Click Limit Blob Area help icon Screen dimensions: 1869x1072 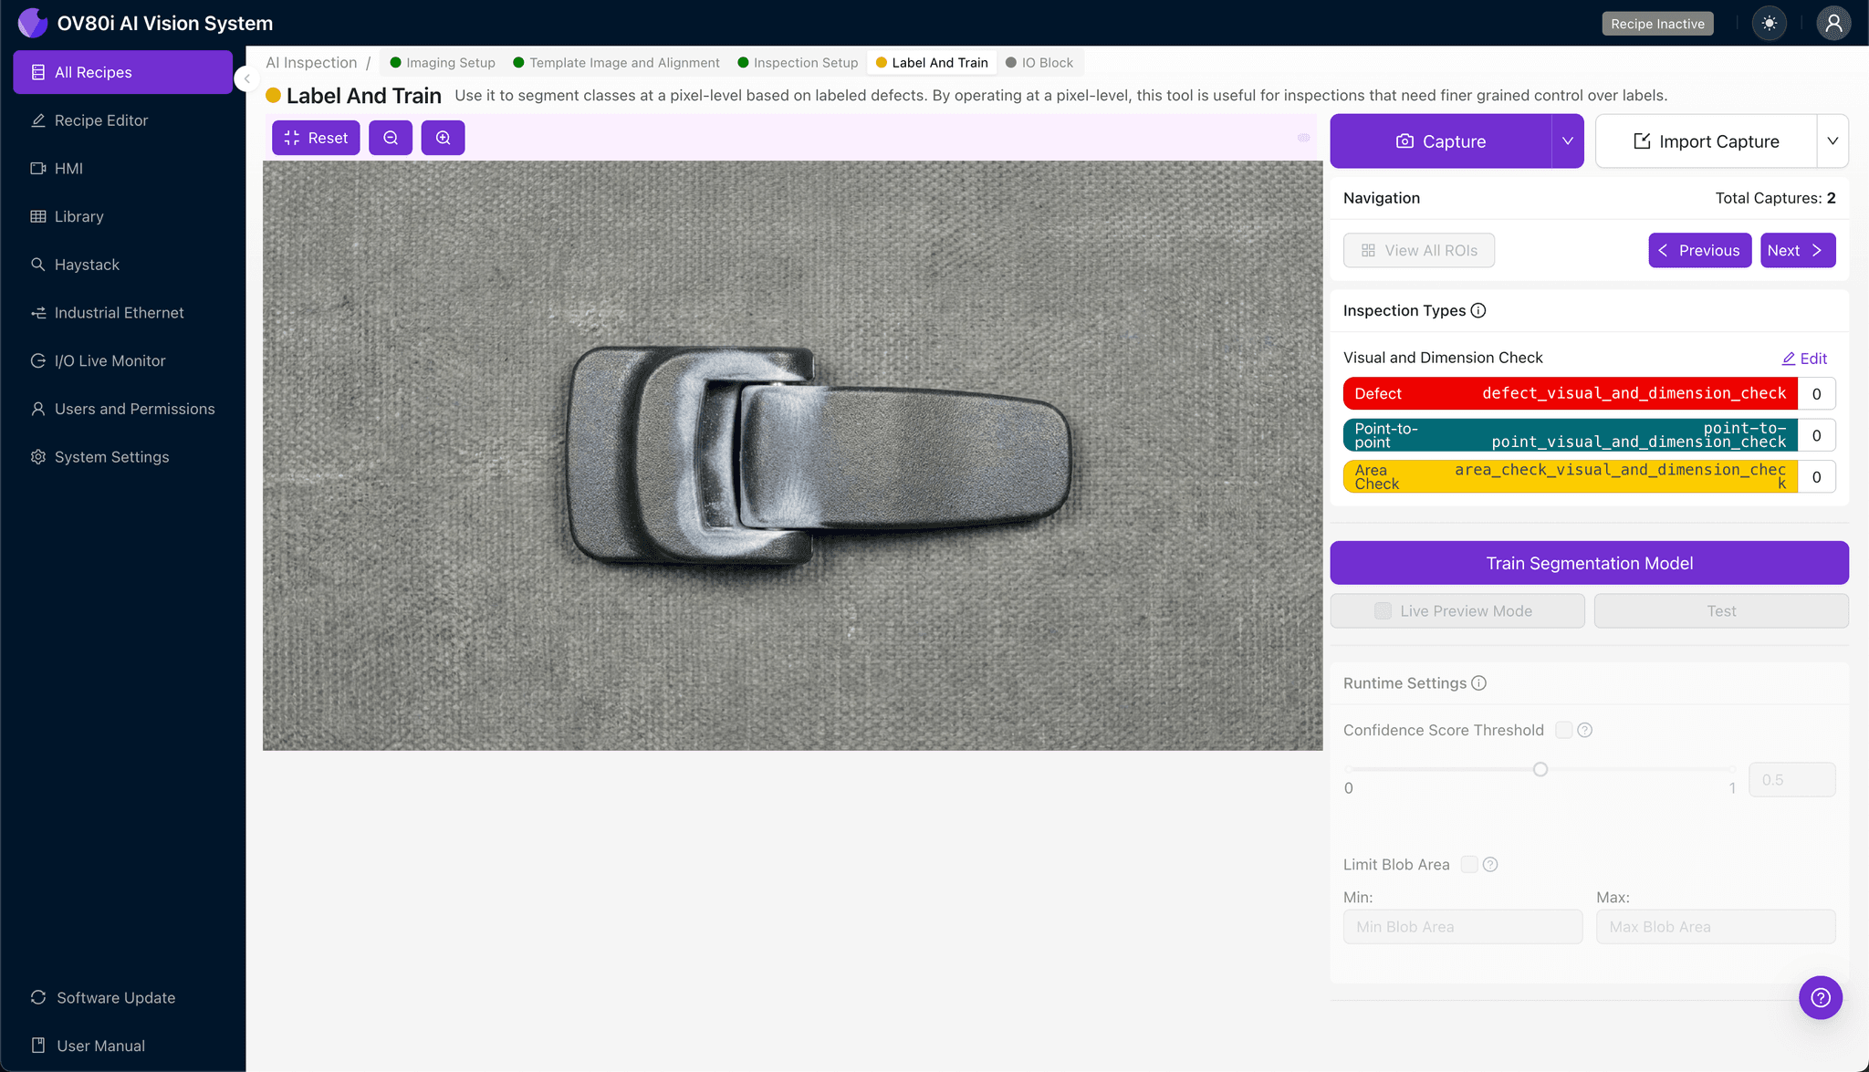tap(1490, 864)
